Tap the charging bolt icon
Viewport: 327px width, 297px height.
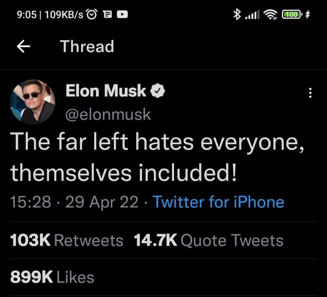[x=308, y=14]
